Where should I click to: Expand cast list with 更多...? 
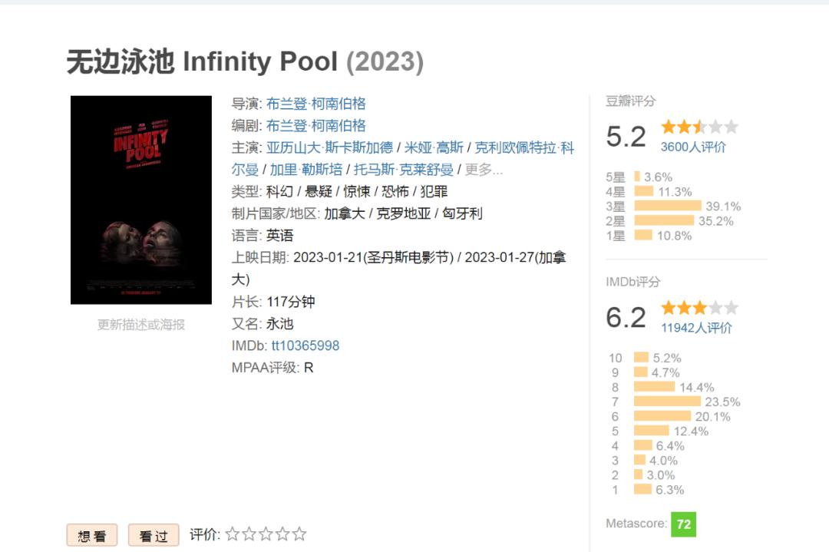pos(484,170)
